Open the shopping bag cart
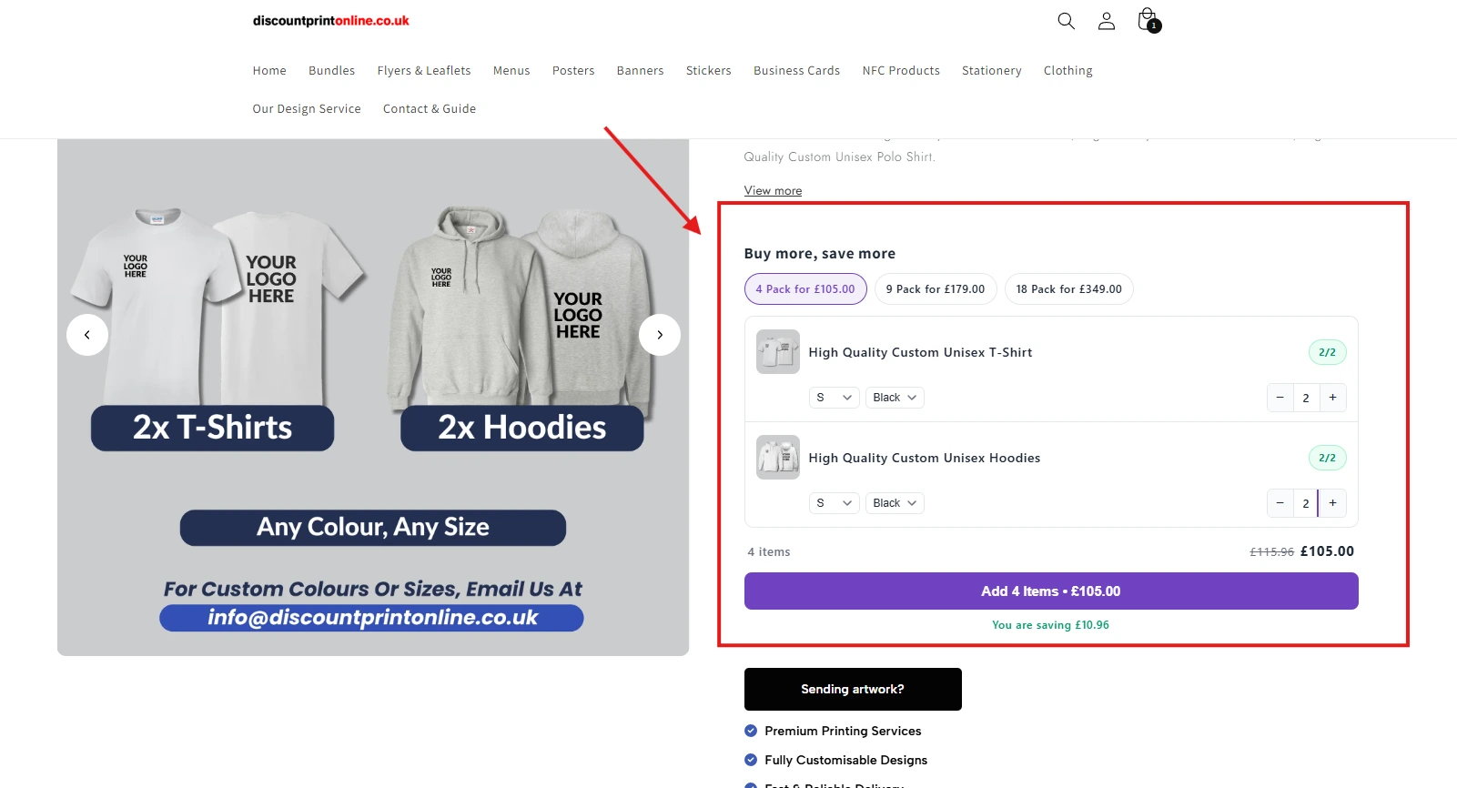The width and height of the screenshot is (1457, 788). (x=1146, y=18)
